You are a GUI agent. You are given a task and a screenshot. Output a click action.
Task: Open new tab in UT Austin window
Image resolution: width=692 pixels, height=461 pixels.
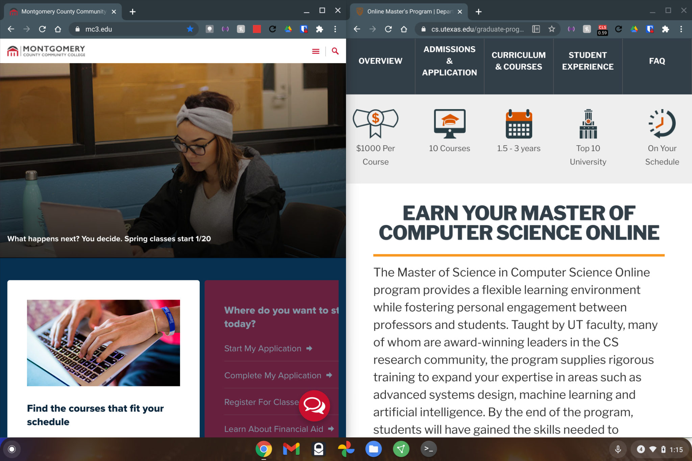click(478, 12)
